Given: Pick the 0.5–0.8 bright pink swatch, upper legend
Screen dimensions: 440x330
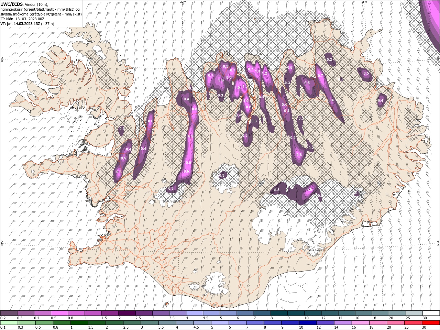Looking at the screenshot, I should coord(59,313).
